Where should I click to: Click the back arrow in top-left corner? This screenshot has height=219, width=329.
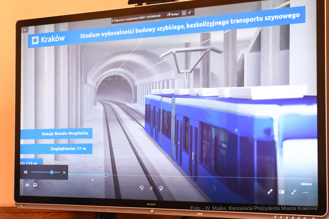[x=25, y=30]
